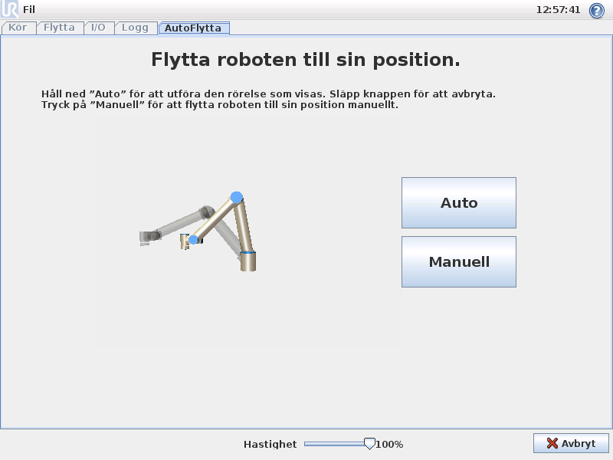The height and width of the screenshot is (460, 613).
Task: Open the Logg tab
Action: [136, 28]
